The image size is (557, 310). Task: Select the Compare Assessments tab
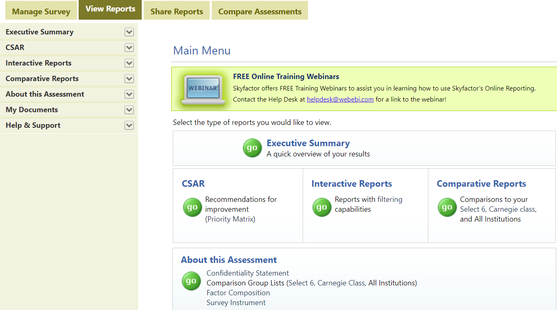click(x=260, y=11)
